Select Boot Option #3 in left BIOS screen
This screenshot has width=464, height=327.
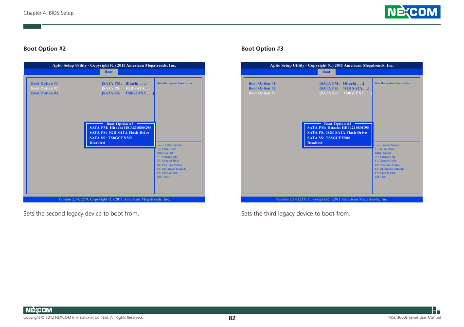coord(44,93)
